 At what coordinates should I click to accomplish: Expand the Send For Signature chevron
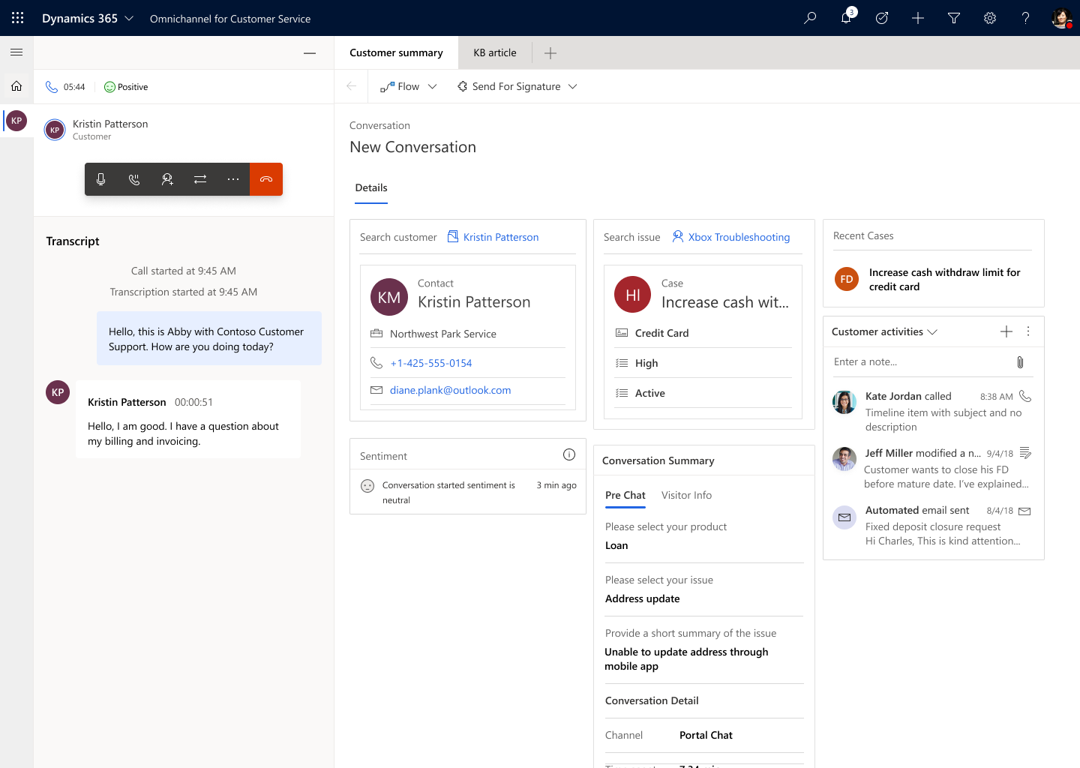point(573,86)
